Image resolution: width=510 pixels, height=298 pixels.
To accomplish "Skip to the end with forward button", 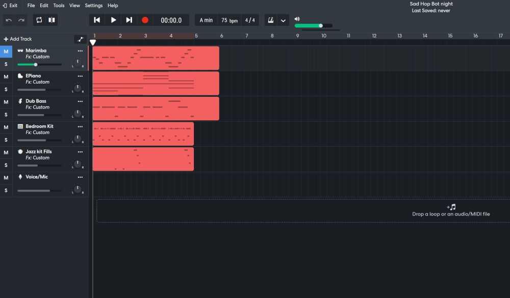I will pos(129,20).
